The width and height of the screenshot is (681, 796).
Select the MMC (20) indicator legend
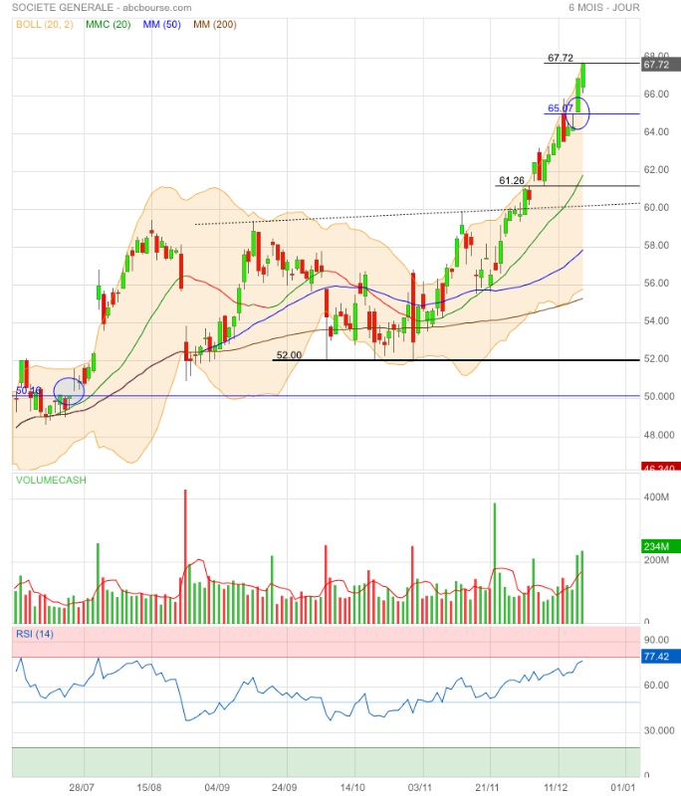(x=109, y=24)
